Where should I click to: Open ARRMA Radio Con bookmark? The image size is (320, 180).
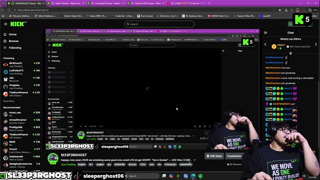(218, 16)
